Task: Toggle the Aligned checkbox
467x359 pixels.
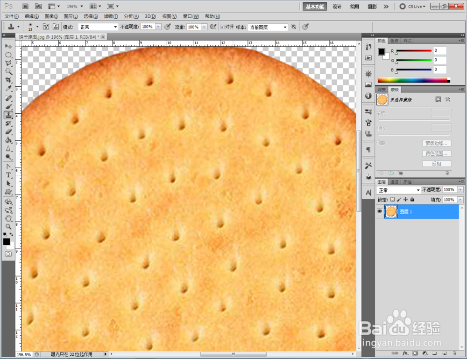Action: tap(222, 27)
